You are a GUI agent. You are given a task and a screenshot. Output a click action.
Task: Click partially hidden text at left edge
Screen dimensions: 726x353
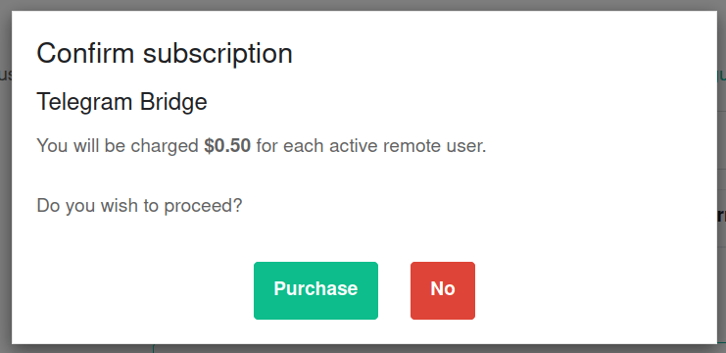click(x=6, y=76)
